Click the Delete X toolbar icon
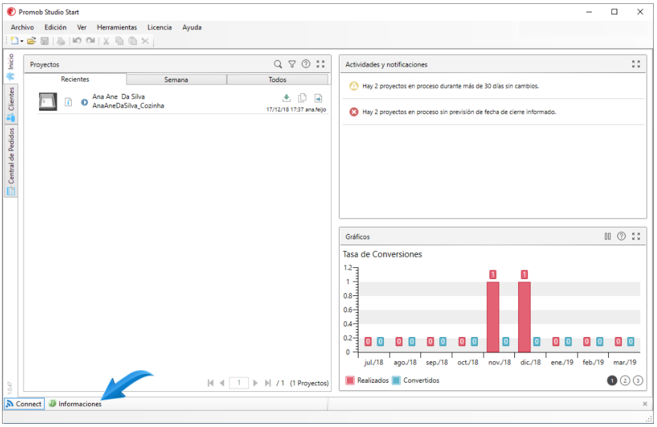Image resolution: width=657 pixels, height=427 pixels. point(145,41)
